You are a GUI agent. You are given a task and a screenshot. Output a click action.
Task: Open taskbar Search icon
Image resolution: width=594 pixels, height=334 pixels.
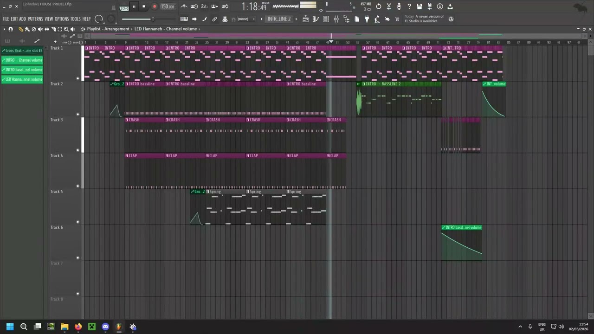pos(24,327)
